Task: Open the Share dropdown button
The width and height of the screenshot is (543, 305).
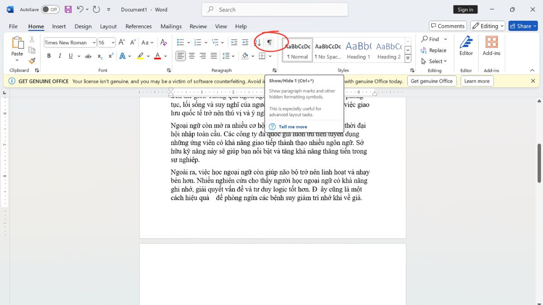Action: [x=523, y=26]
